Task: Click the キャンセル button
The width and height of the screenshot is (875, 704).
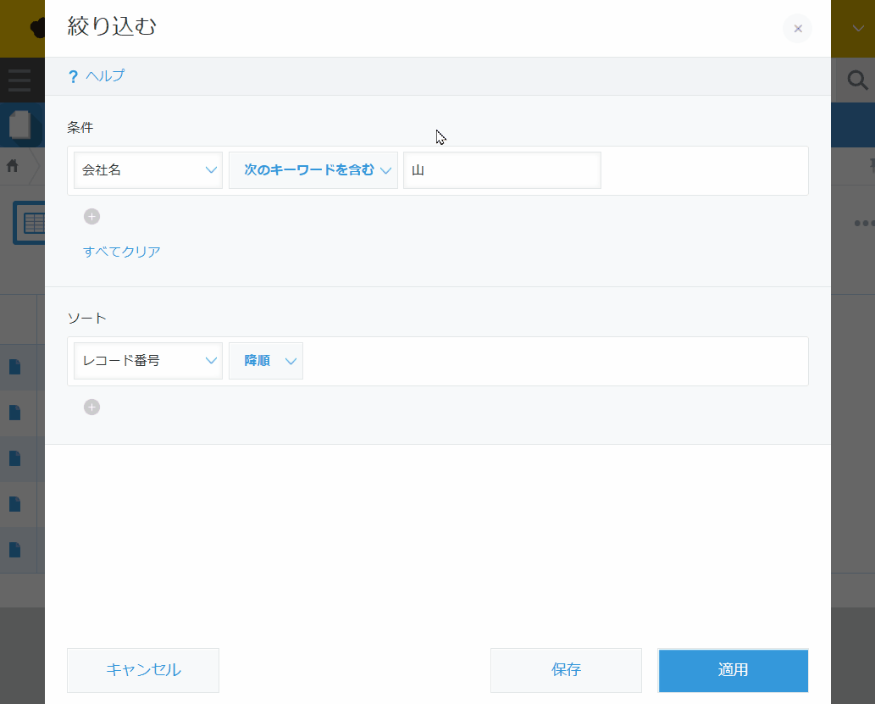Action: 143,670
